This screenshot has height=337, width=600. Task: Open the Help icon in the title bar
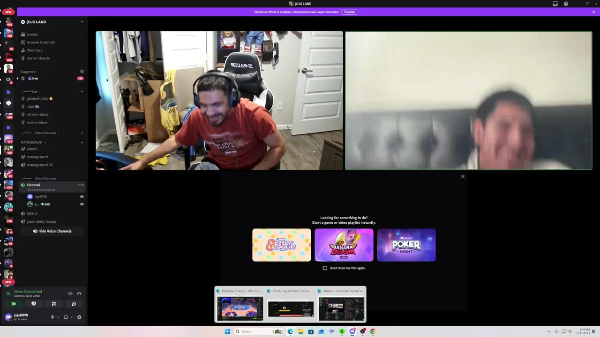click(566, 4)
